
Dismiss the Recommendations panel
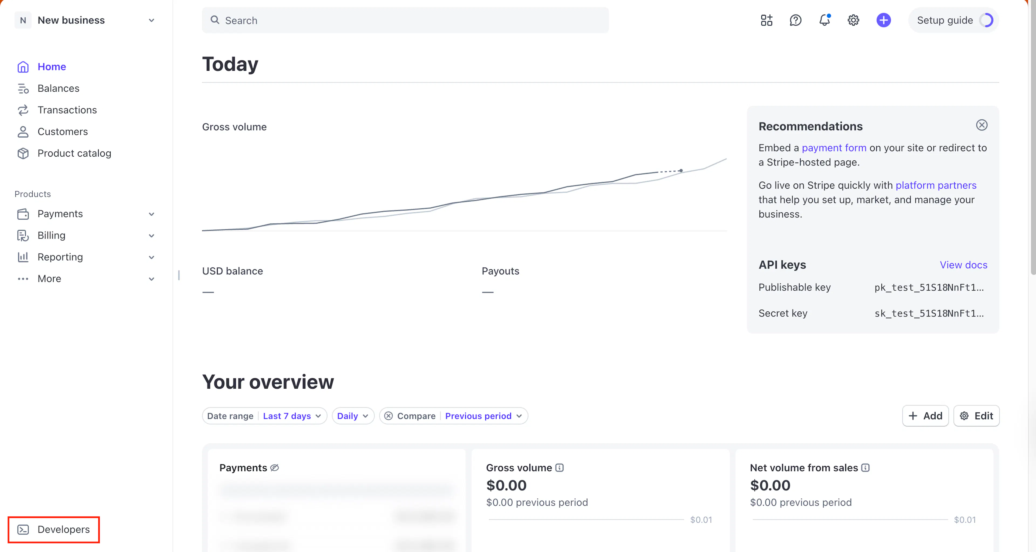982,125
